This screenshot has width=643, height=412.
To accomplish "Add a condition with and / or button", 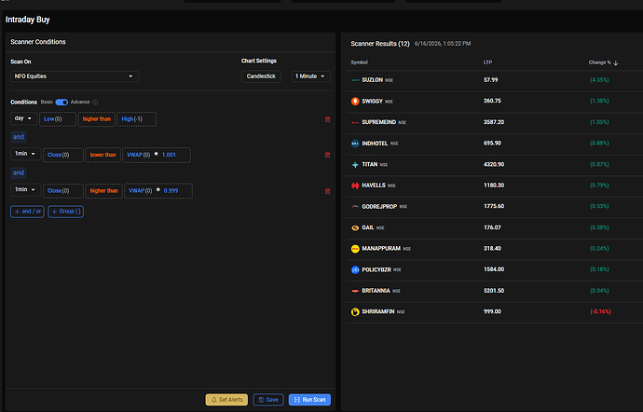I will point(27,212).
